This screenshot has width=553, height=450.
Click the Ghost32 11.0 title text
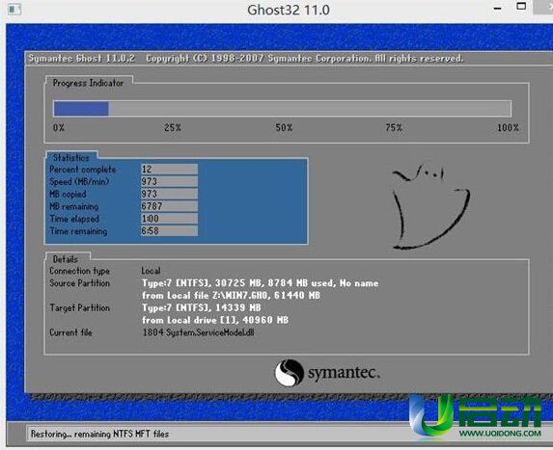coord(289,10)
